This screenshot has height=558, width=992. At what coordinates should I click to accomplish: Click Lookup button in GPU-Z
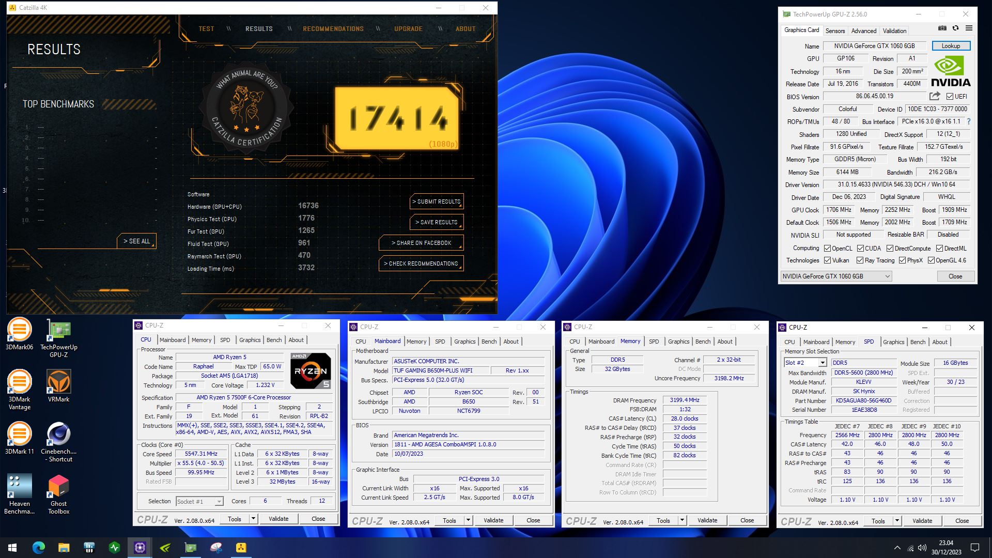tap(951, 46)
